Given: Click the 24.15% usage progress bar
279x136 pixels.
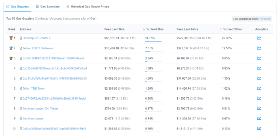Looking at the screenshot, I should pyautogui.click(x=153, y=41).
